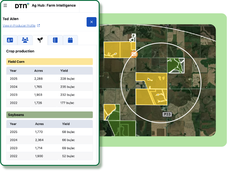
Task: Click the DTN logo
Action: pos(22,6)
